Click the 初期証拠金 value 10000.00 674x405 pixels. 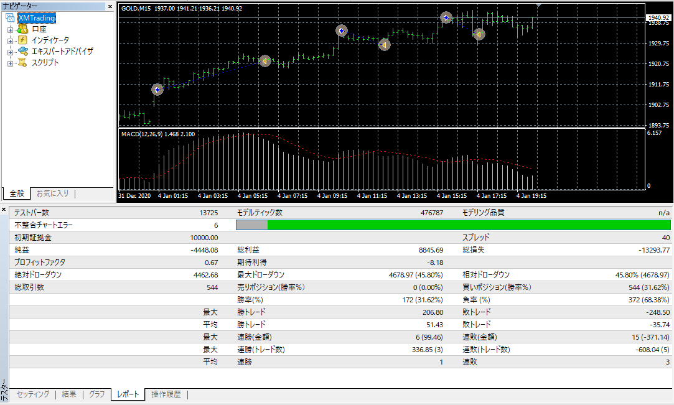(204, 238)
